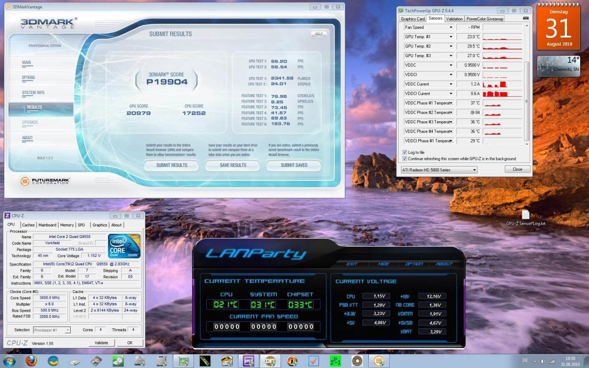Expand the GPU Temp. #1 sensor dropdown
This screenshot has height=368, width=589.
tap(451, 37)
